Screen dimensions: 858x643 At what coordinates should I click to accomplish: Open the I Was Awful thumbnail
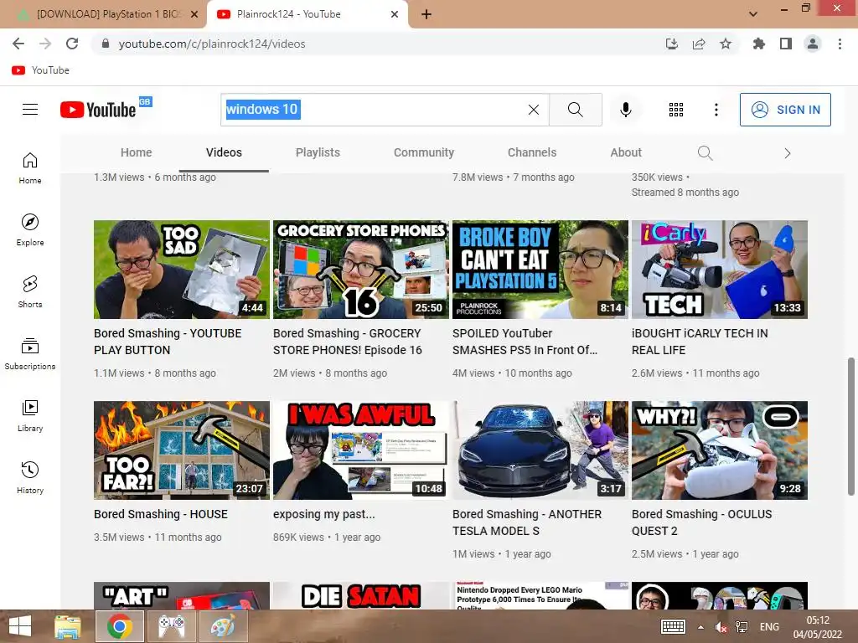(360, 450)
